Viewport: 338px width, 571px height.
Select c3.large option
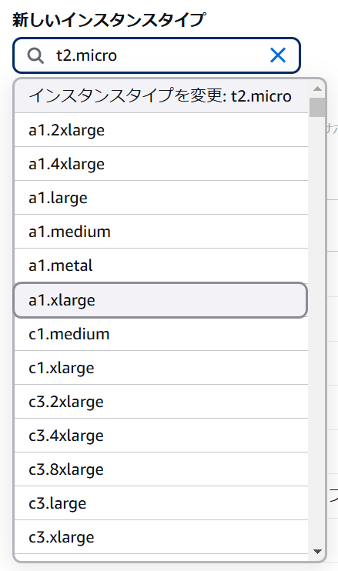pos(161,503)
